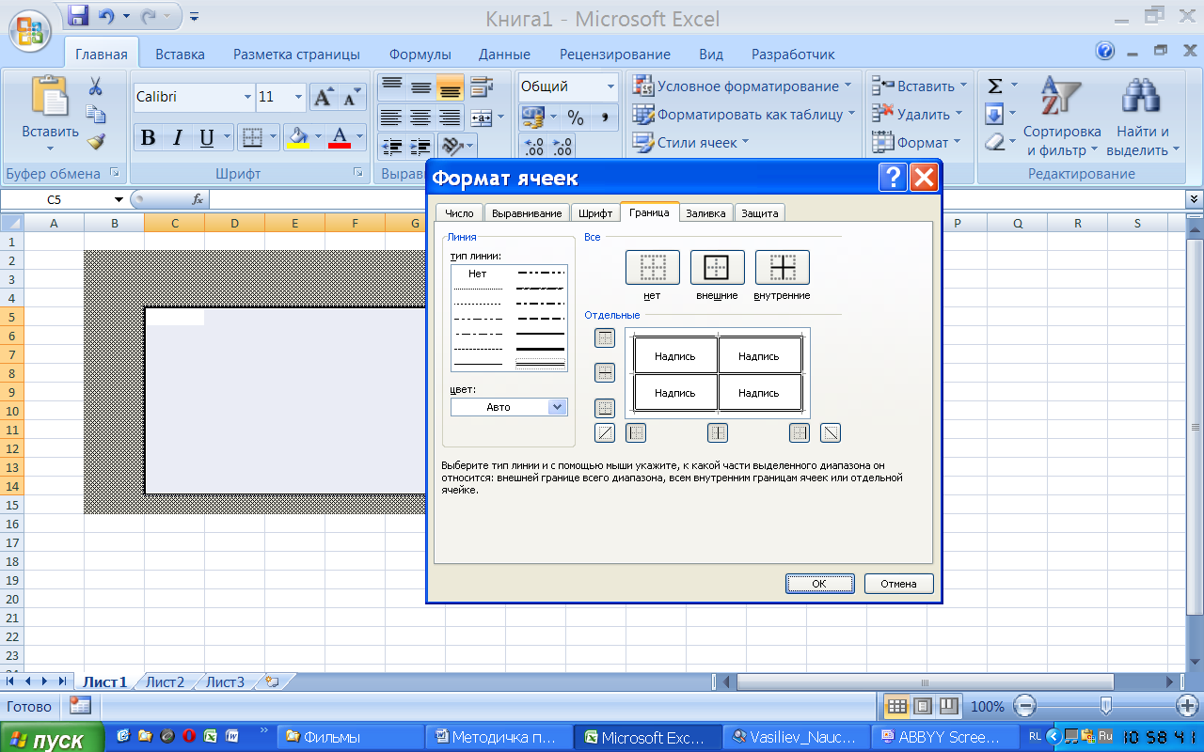Open the Calibri font name dropdown

coord(247,97)
